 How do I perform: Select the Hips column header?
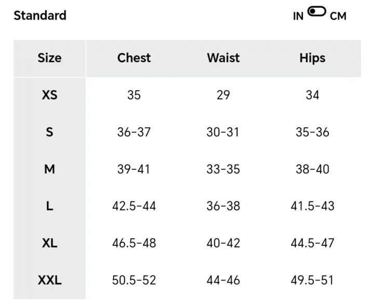click(312, 58)
